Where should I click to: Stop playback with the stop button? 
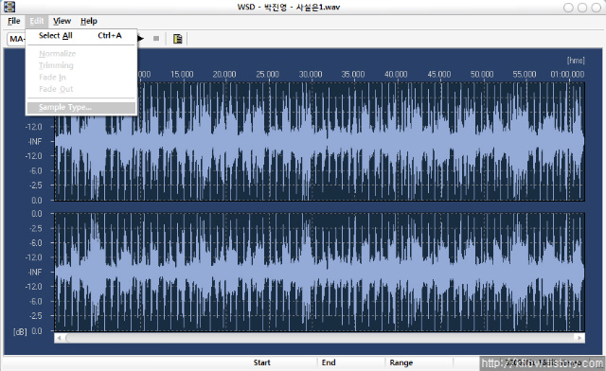coord(156,38)
